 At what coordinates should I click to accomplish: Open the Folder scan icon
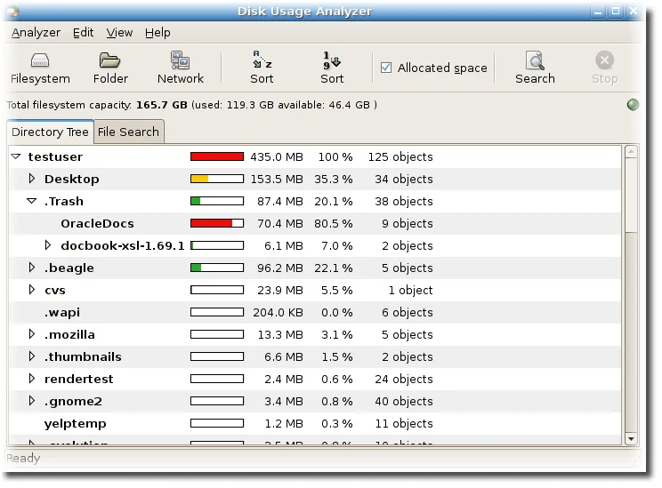tap(109, 60)
